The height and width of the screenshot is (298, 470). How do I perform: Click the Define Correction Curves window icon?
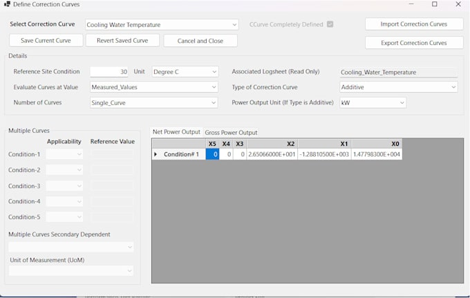[7, 4]
